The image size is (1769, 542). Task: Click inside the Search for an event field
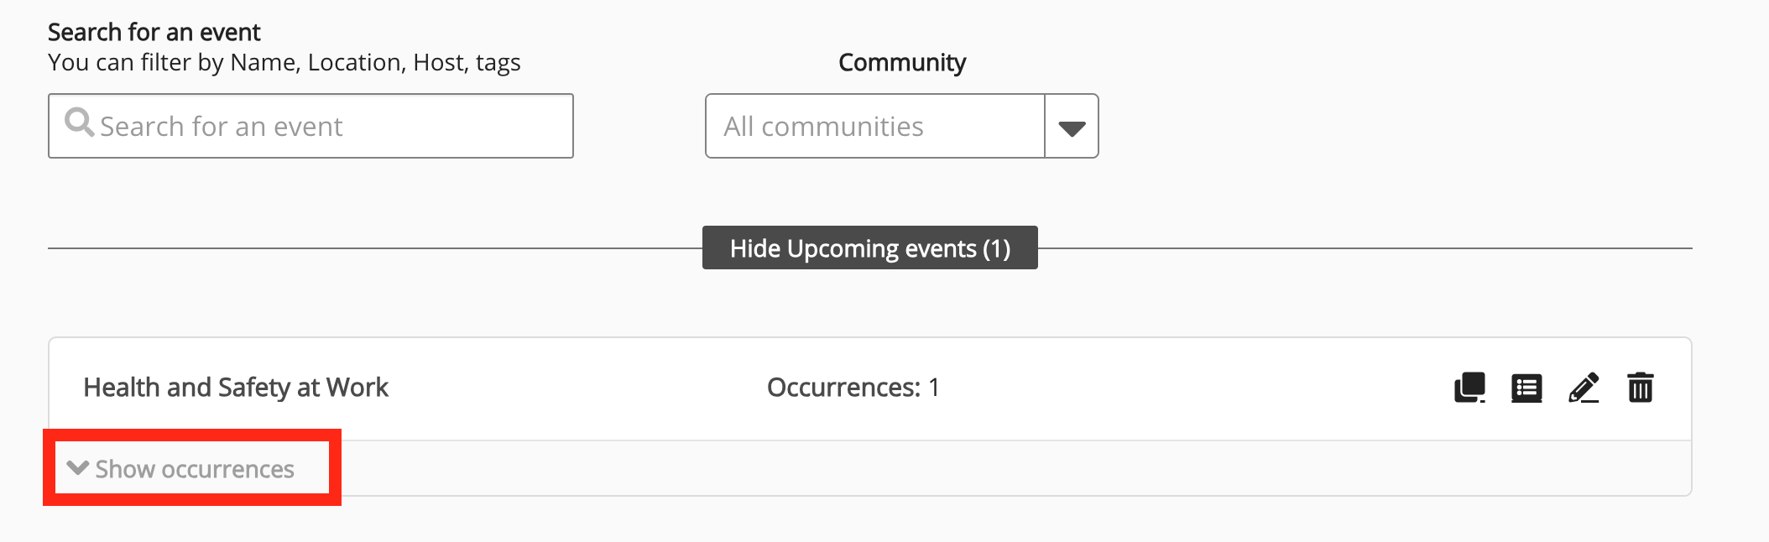[310, 126]
